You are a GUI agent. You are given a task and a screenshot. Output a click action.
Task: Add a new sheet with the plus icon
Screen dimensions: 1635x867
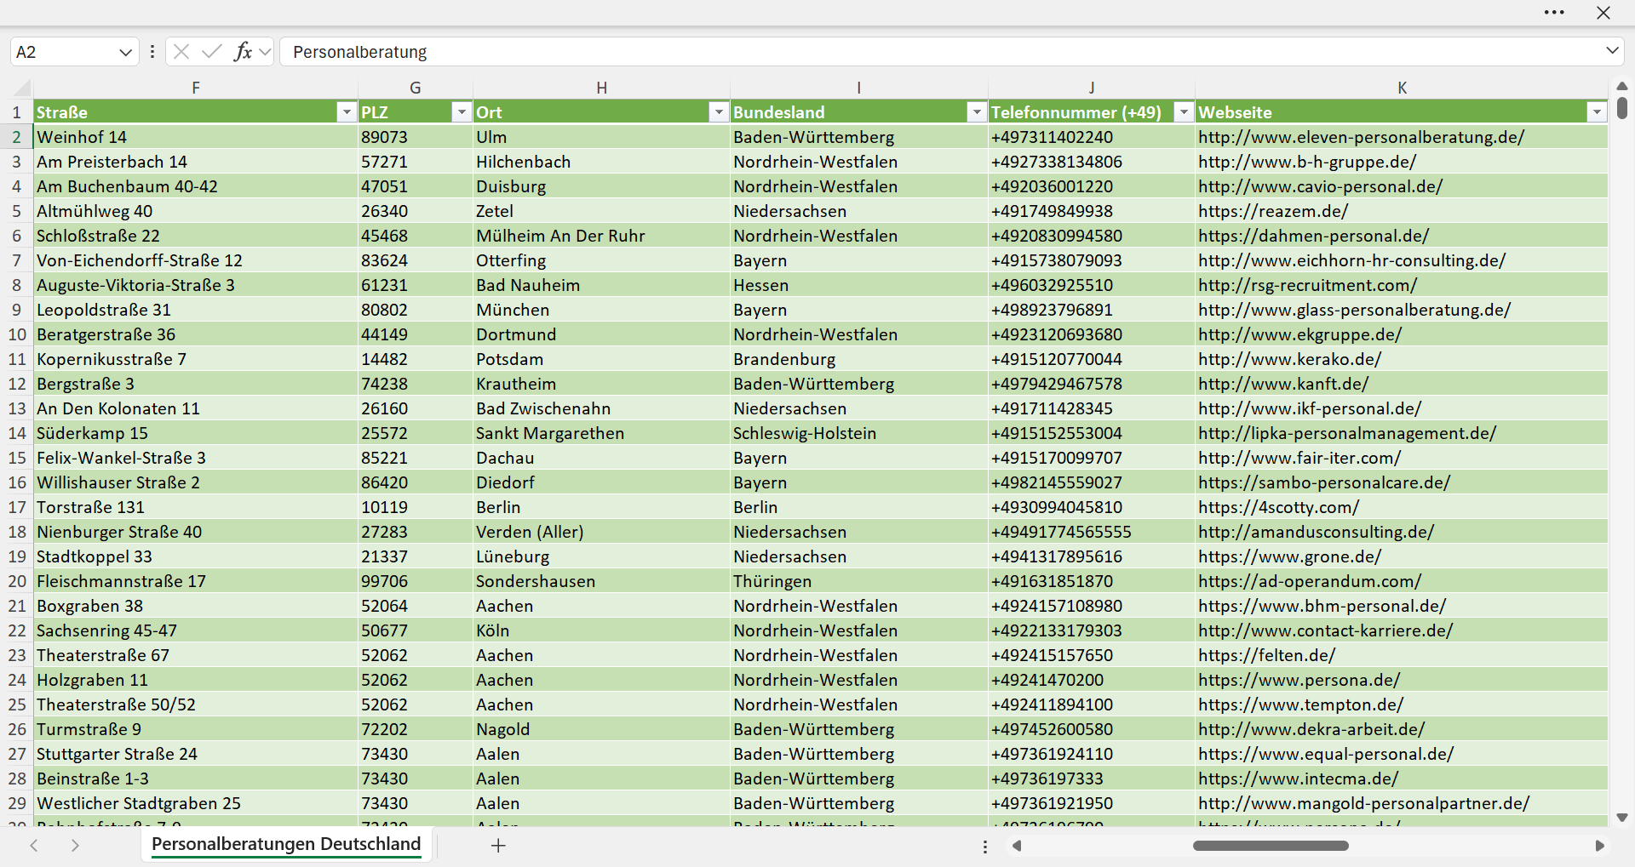pyautogui.click(x=498, y=846)
